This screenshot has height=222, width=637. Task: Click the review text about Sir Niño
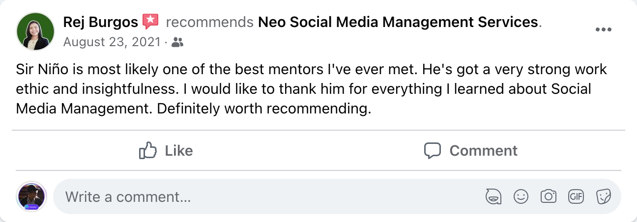coord(295,89)
